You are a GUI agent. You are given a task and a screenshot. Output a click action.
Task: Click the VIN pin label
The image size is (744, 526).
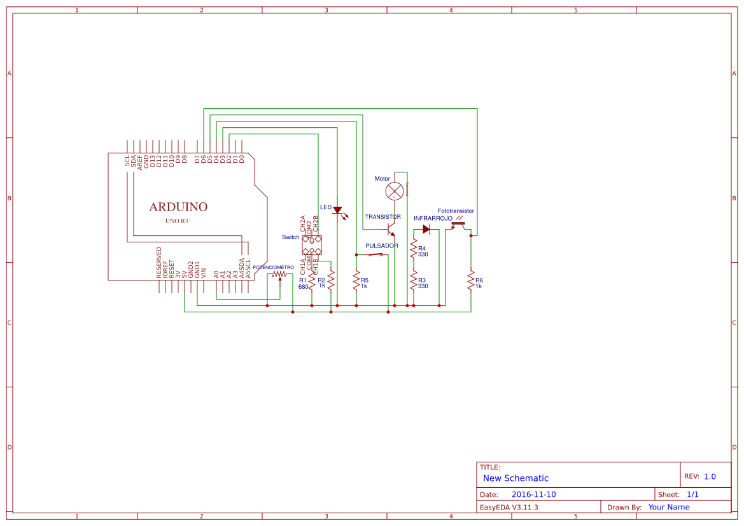204,273
